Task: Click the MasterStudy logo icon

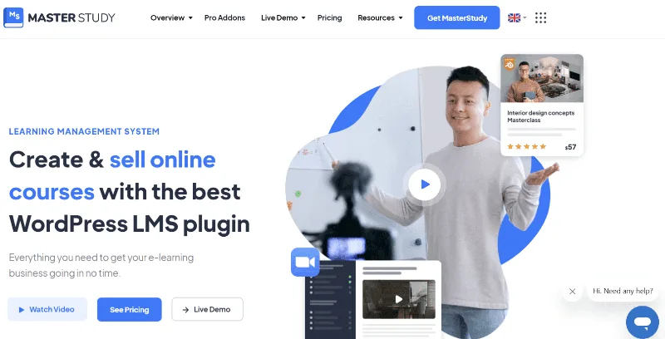Action: (13, 17)
